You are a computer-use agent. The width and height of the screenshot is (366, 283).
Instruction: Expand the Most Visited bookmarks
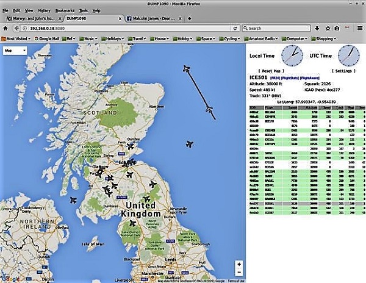tap(16, 38)
